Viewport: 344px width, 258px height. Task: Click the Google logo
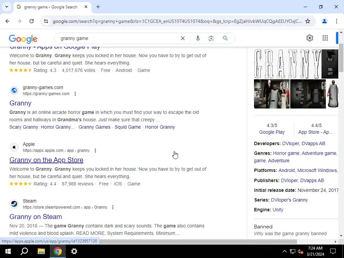[23, 39]
